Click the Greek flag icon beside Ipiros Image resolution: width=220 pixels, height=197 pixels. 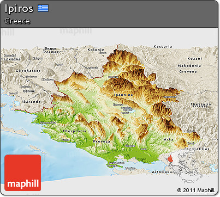click(43, 8)
